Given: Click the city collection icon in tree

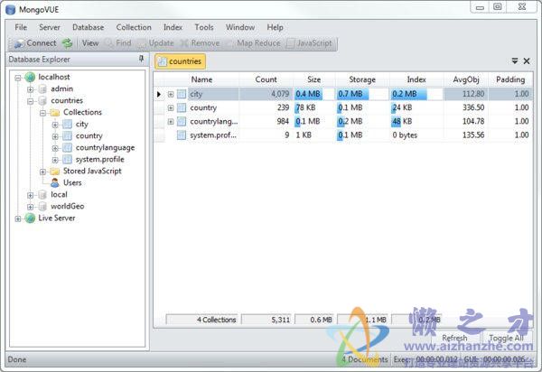Looking at the screenshot, I should tap(68, 125).
